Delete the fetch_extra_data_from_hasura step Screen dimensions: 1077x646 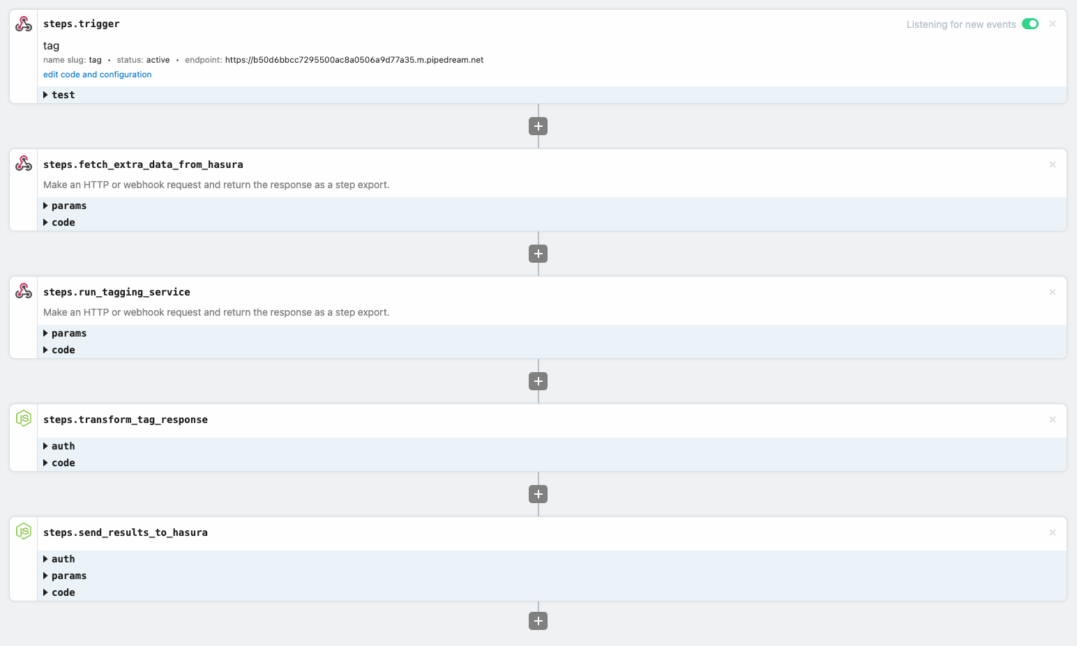(x=1053, y=164)
